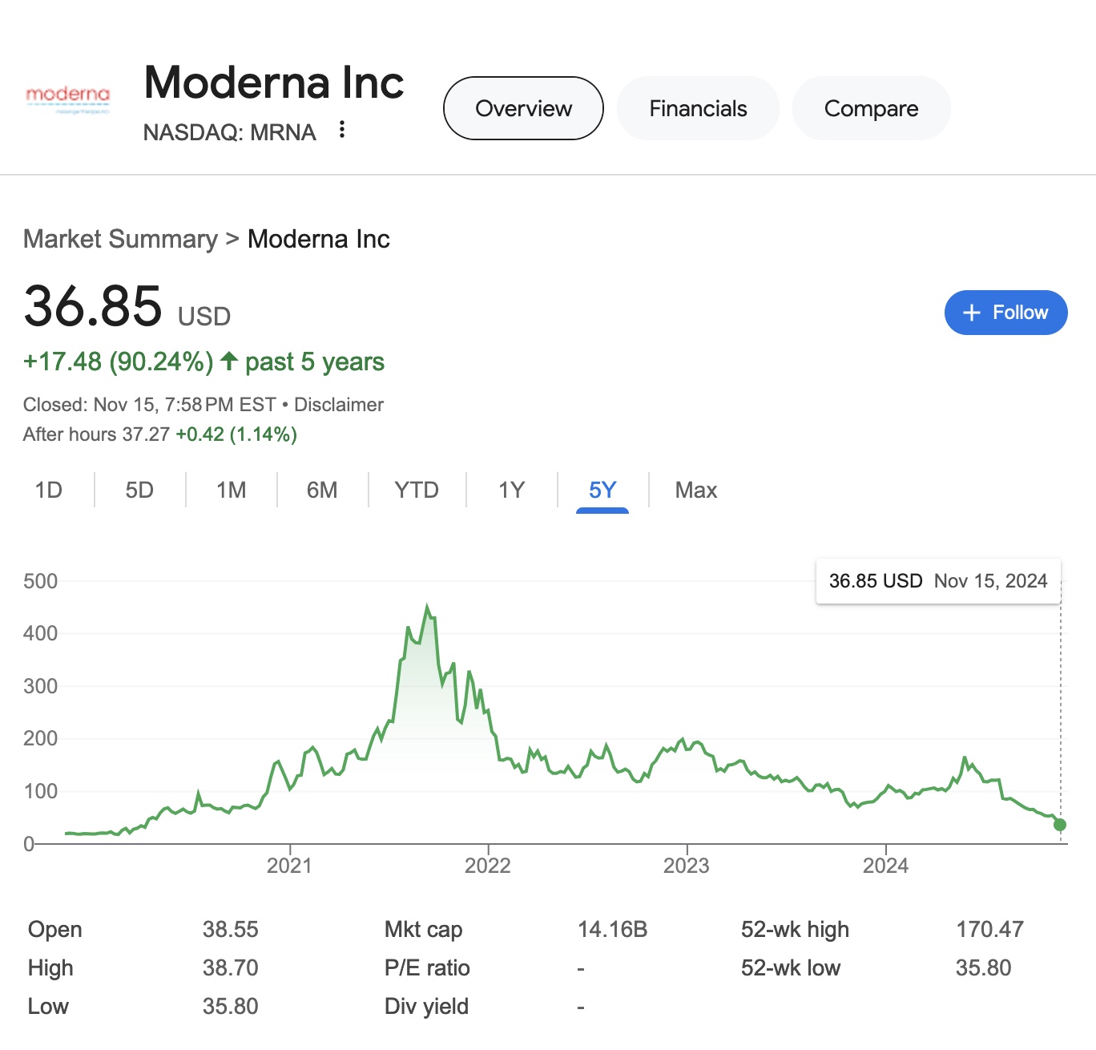Select the 6M time range

point(322,490)
